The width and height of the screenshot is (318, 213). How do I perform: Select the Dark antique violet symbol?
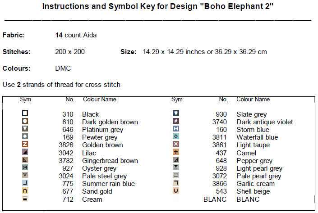(176, 122)
